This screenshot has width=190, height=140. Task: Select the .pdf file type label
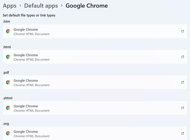(x=6, y=73)
